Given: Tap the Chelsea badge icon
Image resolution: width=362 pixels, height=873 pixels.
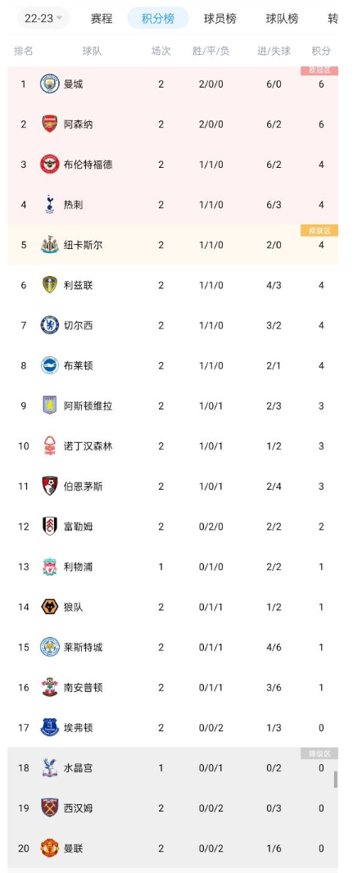Looking at the screenshot, I should click(x=50, y=325).
